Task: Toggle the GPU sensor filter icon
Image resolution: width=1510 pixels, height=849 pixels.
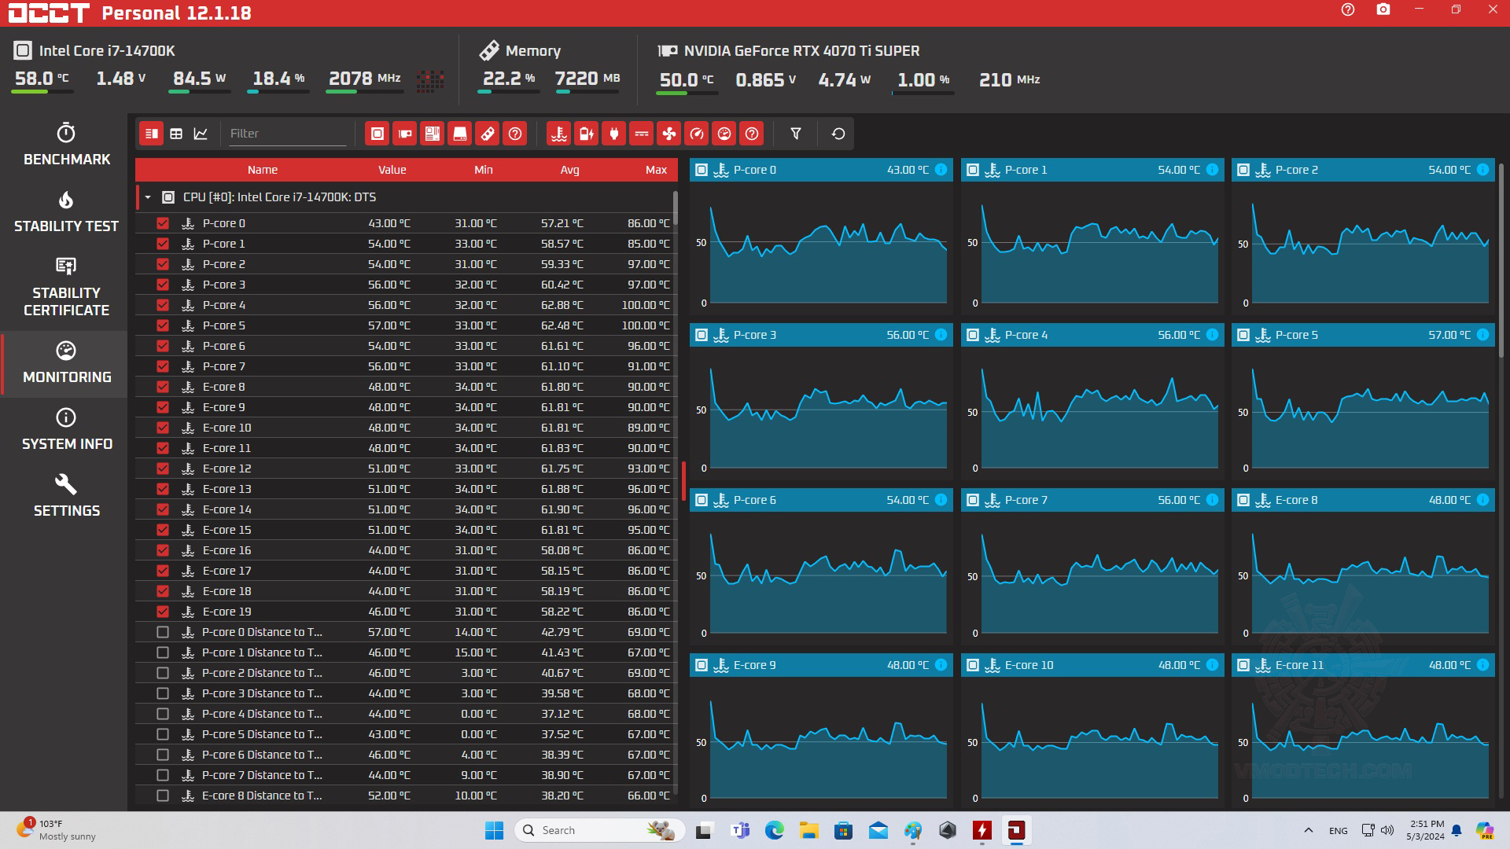Action: [405, 134]
